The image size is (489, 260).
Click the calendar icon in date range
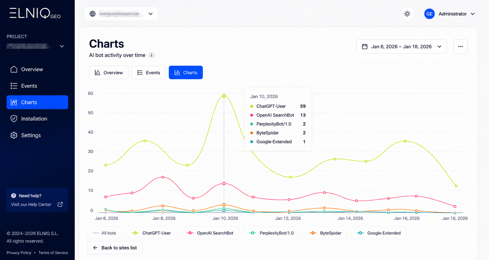pos(365,47)
